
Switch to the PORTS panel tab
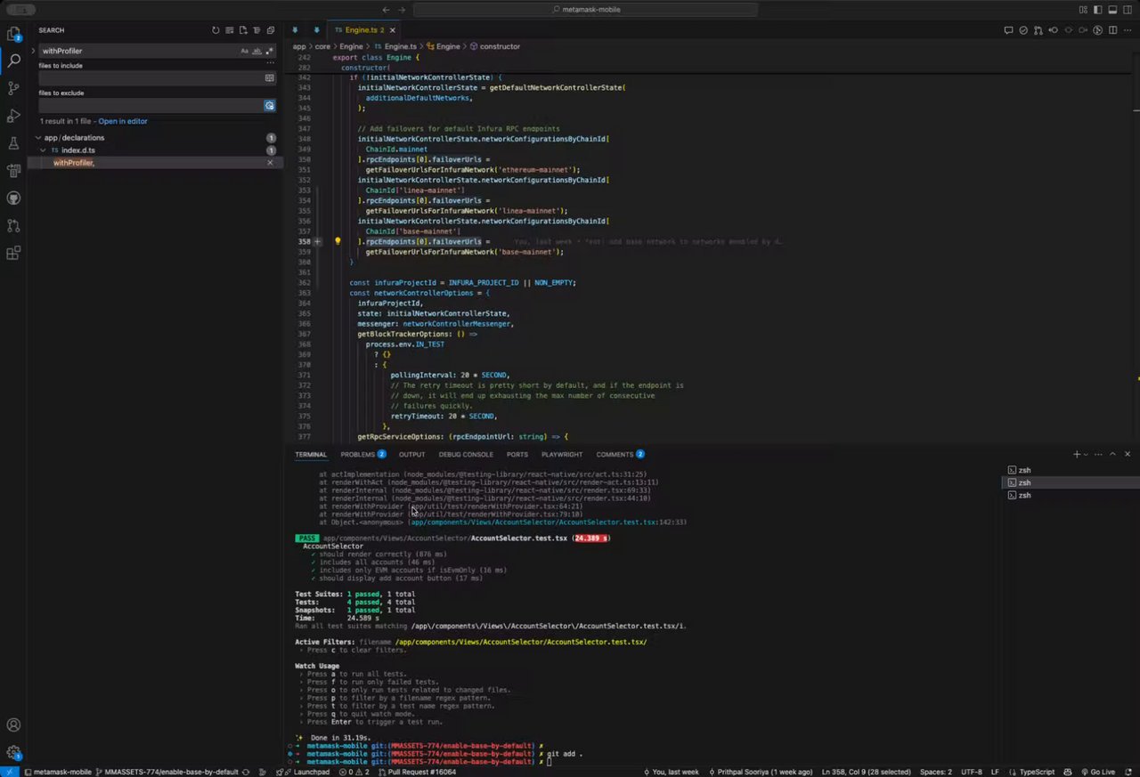click(x=517, y=454)
